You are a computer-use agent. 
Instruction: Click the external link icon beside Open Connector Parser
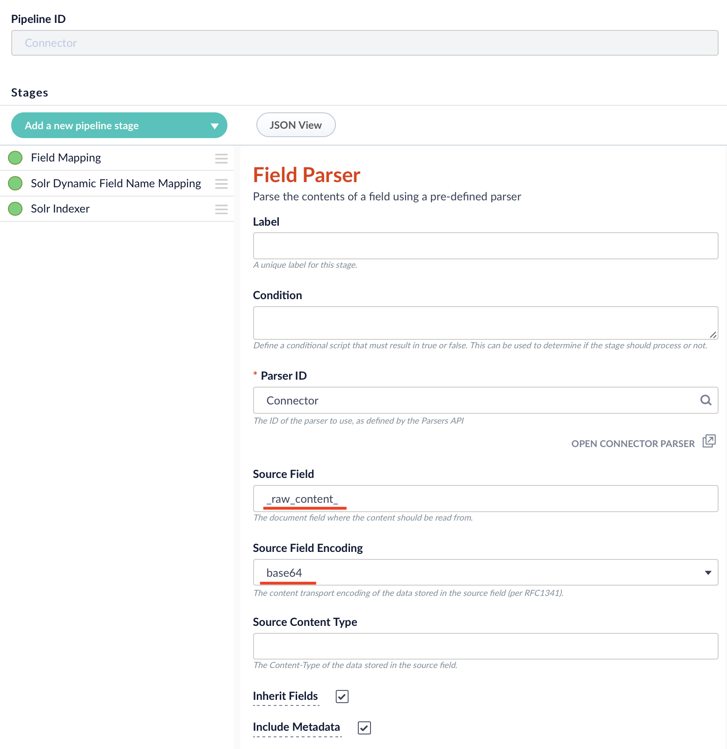click(709, 441)
